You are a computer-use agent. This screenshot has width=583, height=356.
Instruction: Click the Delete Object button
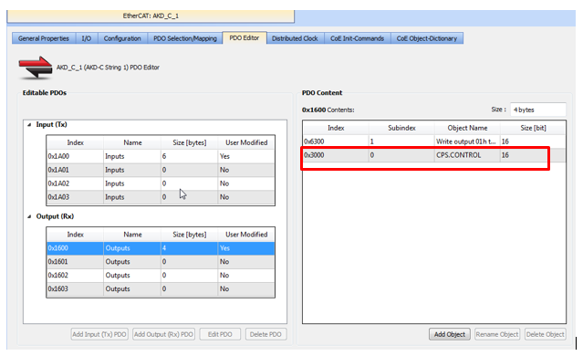tap(546, 334)
